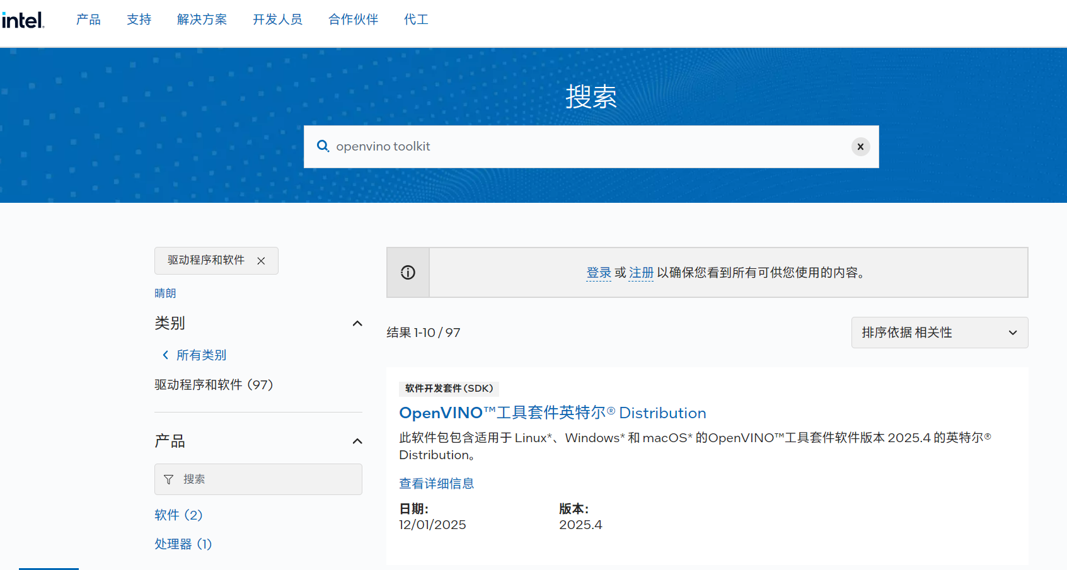Open the 合作伙伴 menu
The height and width of the screenshot is (570, 1067).
point(353,20)
